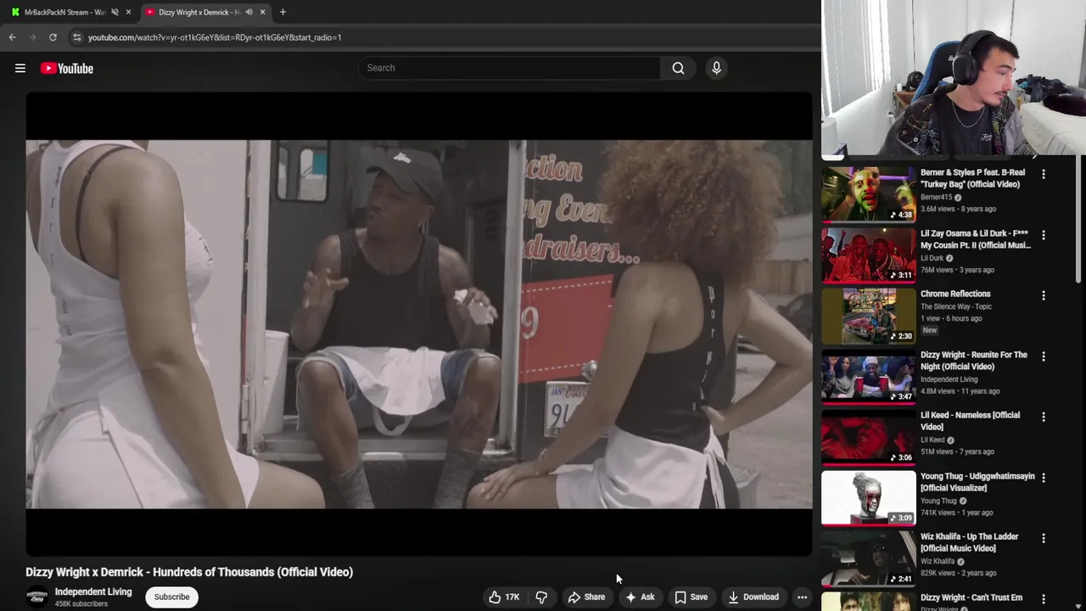Viewport: 1086px width, 611px height.
Task: Open Lil Zay Osama & Lil Durk title
Action: pyautogui.click(x=976, y=239)
